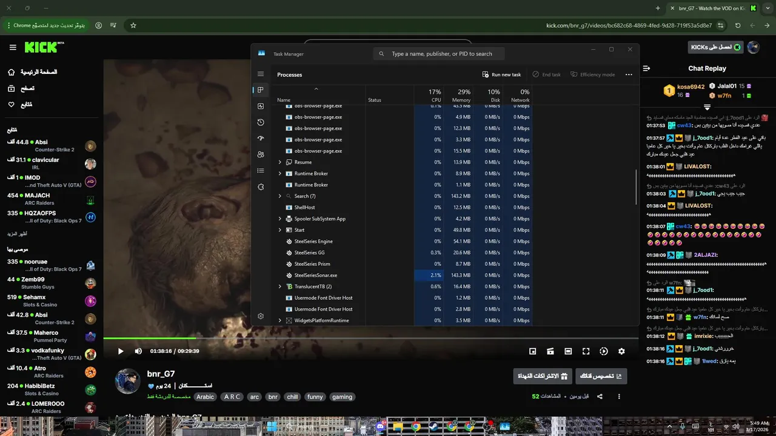Enter fullscreen in Kick video player
The height and width of the screenshot is (436, 776).
[586, 351]
